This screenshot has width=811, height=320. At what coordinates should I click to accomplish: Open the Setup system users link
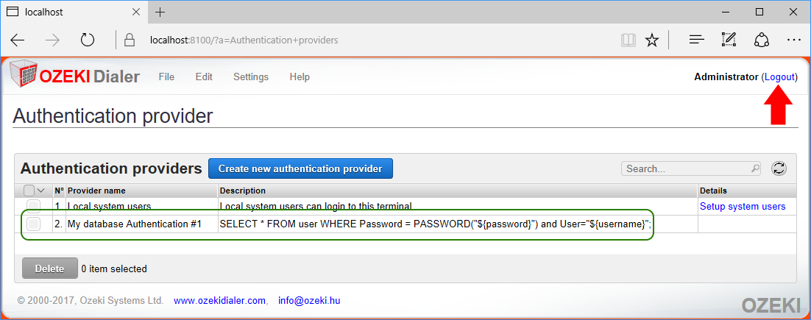[743, 206]
